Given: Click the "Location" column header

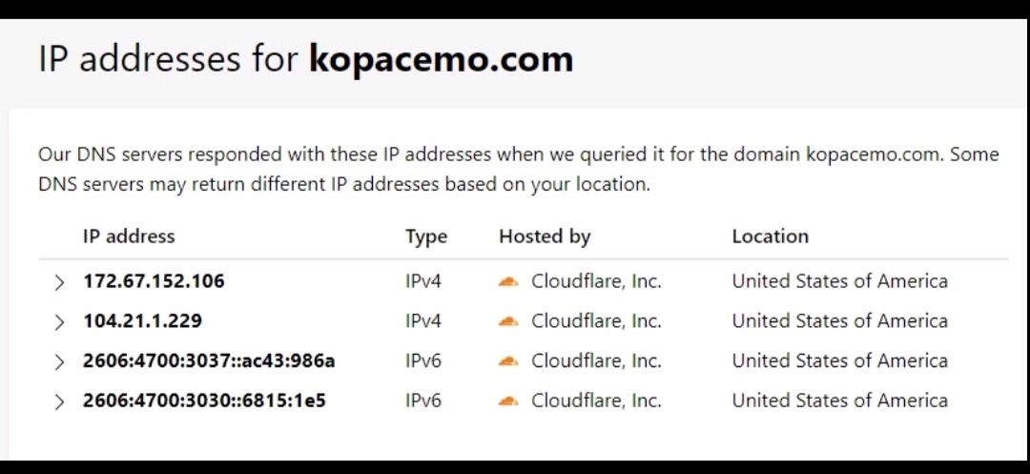Looking at the screenshot, I should click(770, 237).
